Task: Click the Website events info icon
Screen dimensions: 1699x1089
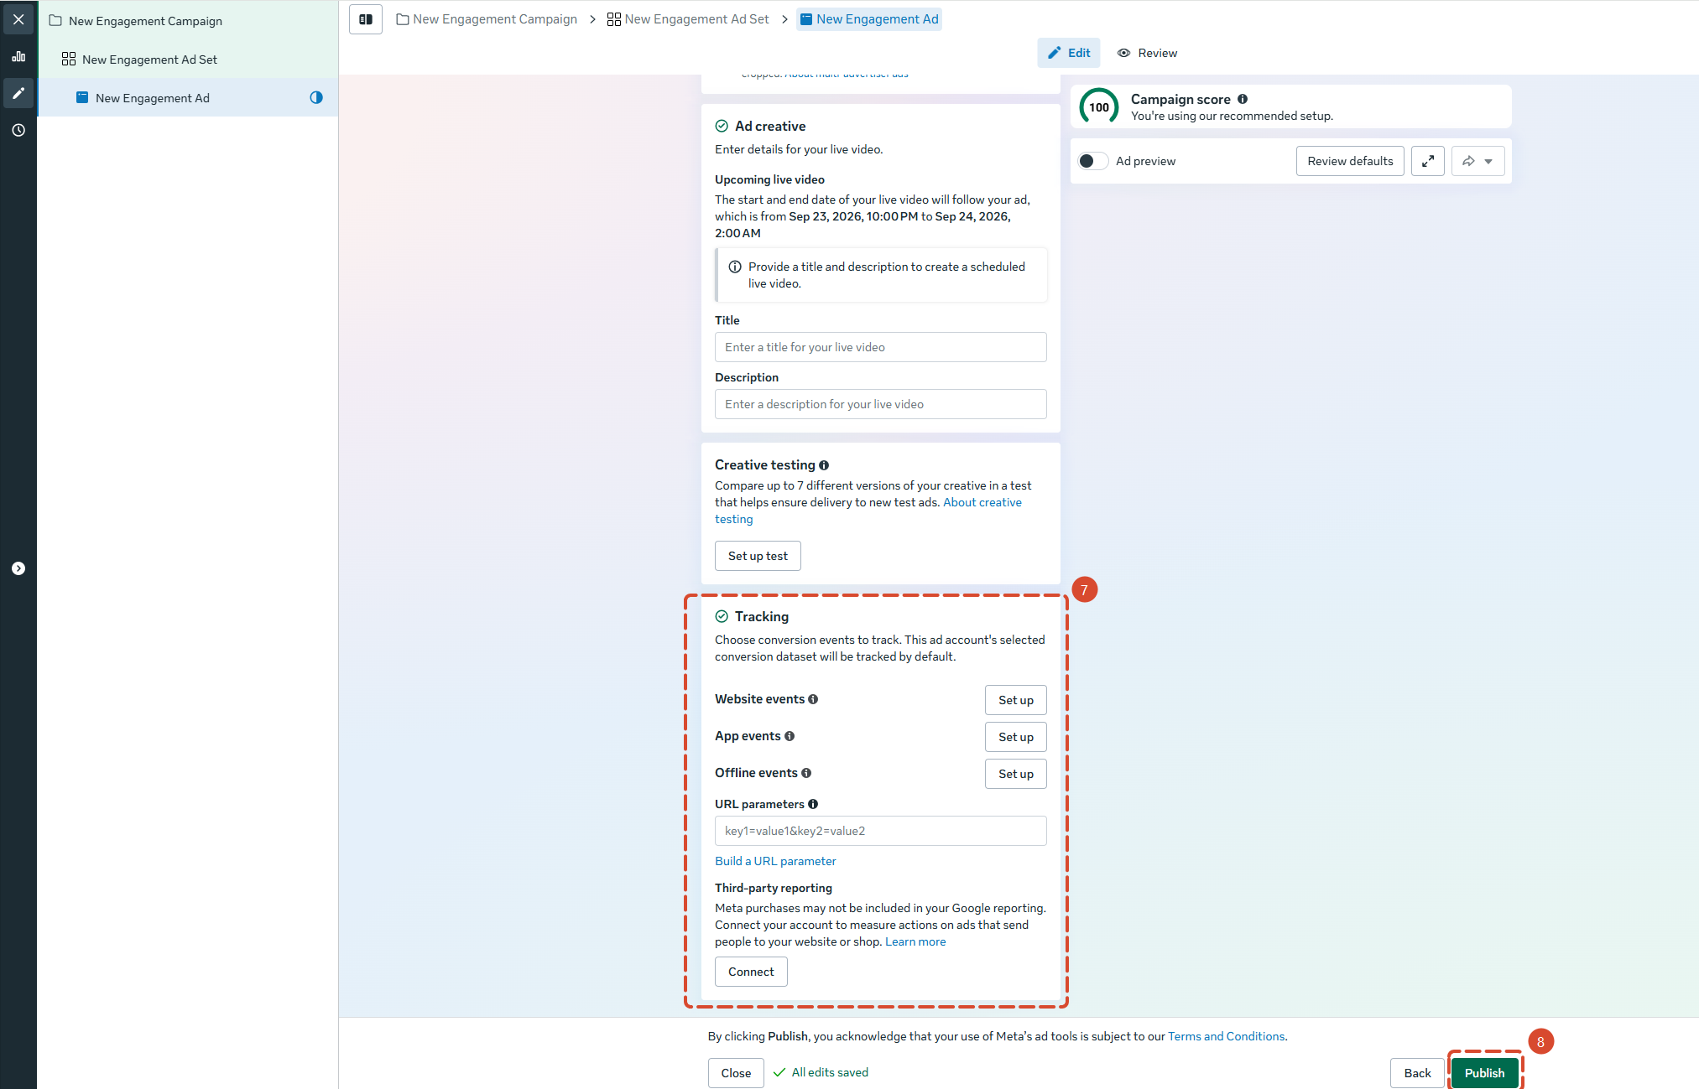Action: [x=813, y=699]
